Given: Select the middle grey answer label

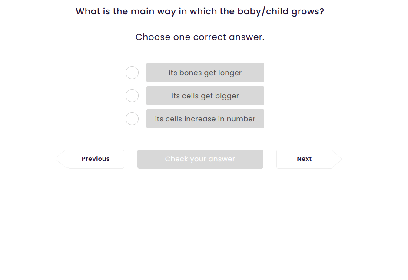Looking at the screenshot, I should [205, 96].
